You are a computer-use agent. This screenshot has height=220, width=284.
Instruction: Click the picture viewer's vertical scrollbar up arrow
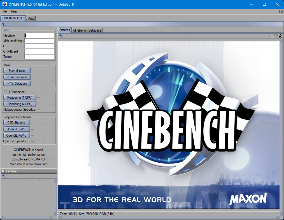(x=281, y=41)
